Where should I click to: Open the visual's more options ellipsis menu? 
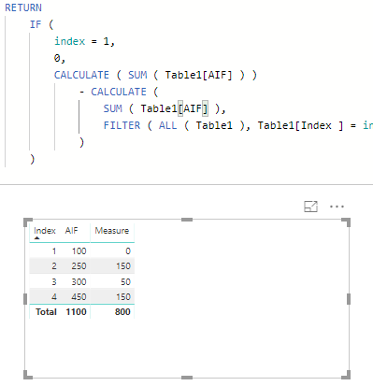click(x=337, y=207)
